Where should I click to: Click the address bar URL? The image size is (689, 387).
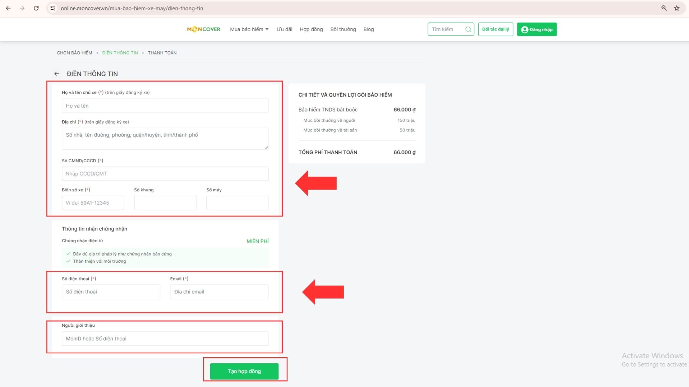tap(132, 8)
